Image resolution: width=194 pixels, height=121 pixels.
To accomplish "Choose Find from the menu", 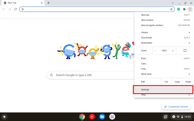I will point(164,69).
